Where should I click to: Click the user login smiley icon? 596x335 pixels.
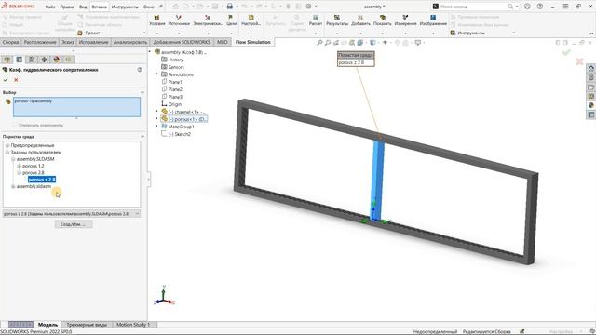[527, 7]
